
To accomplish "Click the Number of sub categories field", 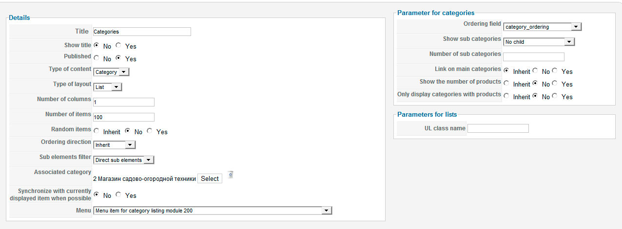I will (534, 57).
